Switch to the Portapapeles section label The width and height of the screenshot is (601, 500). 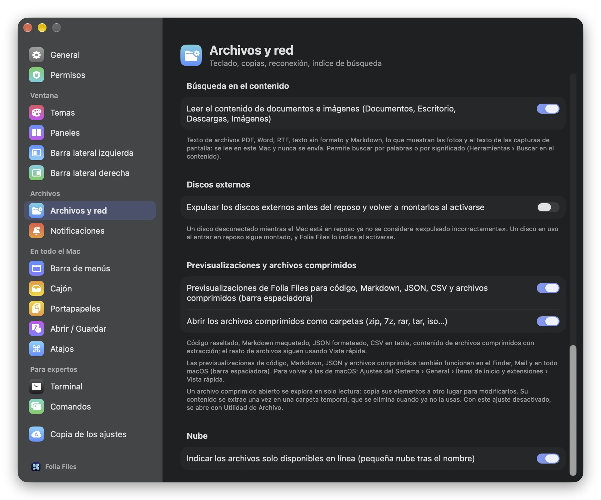click(75, 309)
